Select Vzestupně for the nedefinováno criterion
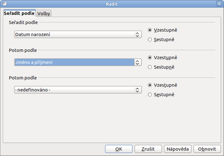This screenshot has width=224, height=156. (163, 85)
